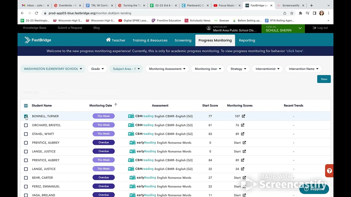
Task: Click the Log out link
Action: pyautogui.click(x=320, y=28)
